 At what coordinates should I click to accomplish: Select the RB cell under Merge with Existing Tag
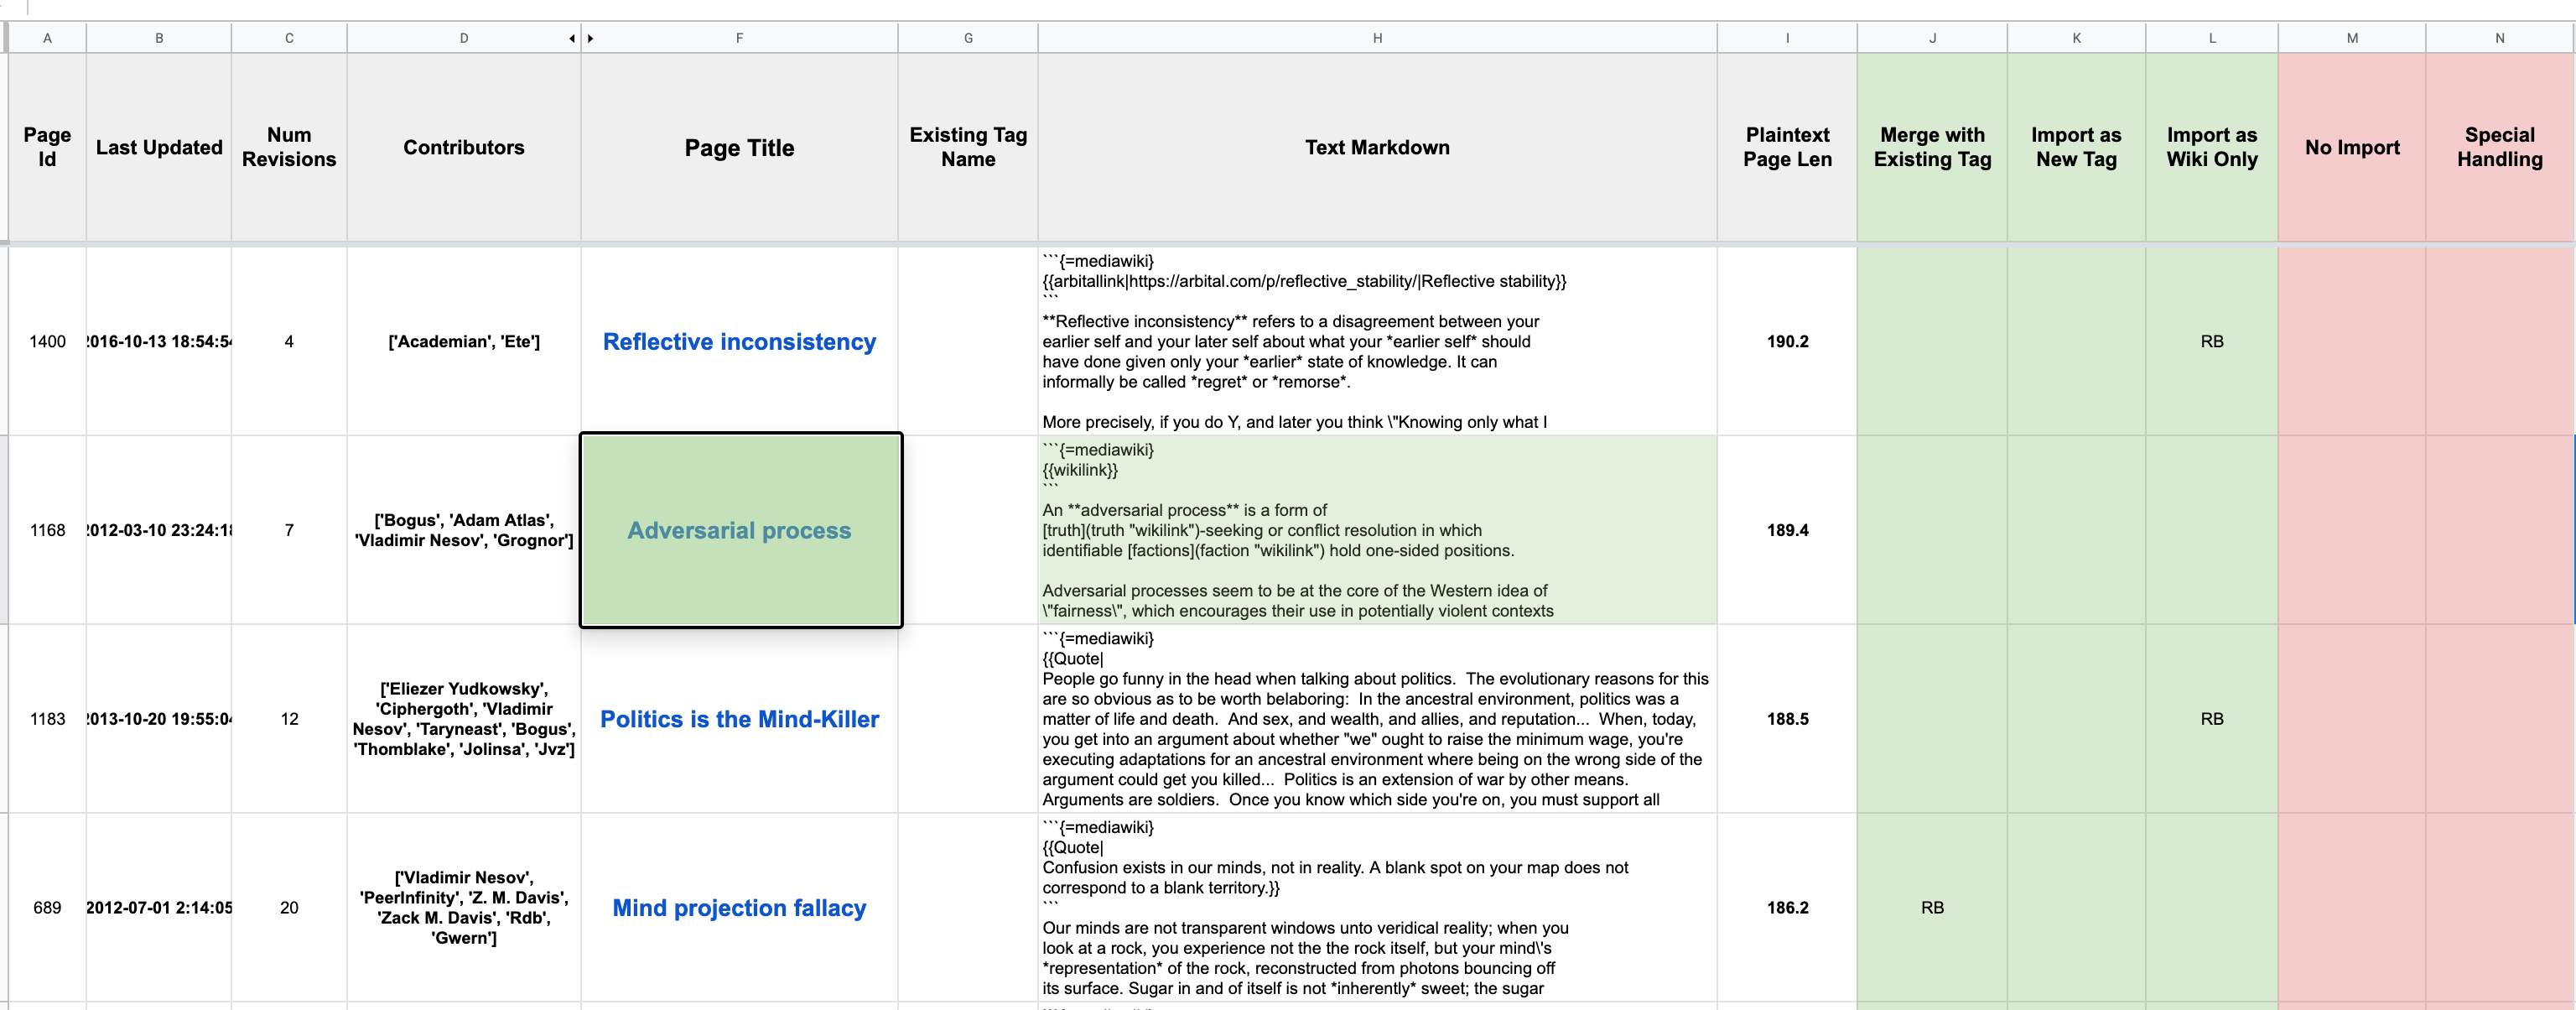point(1931,908)
